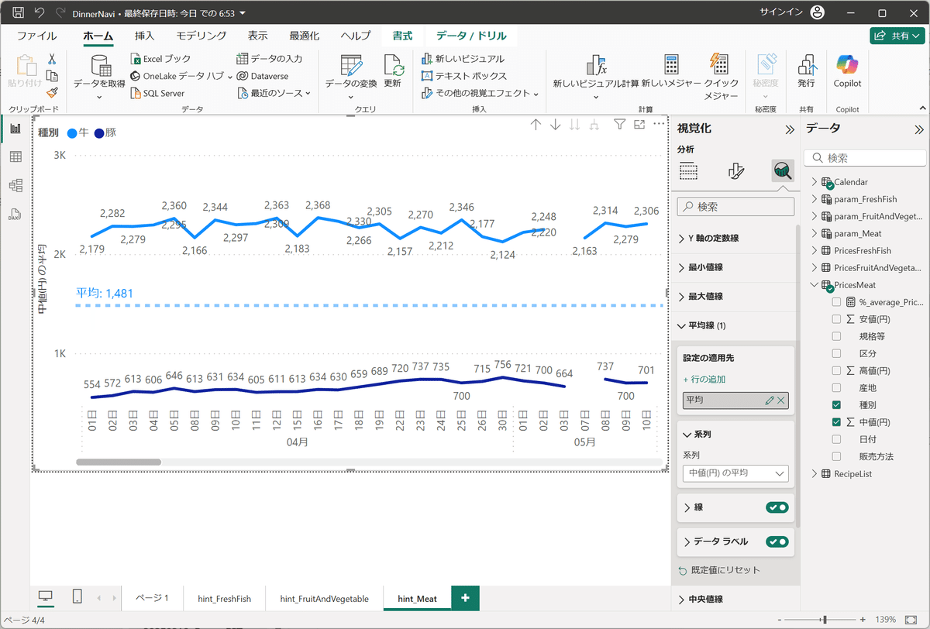Check the 販売方法 field checkbox
Viewport: 930px width, 629px height.
point(836,456)
